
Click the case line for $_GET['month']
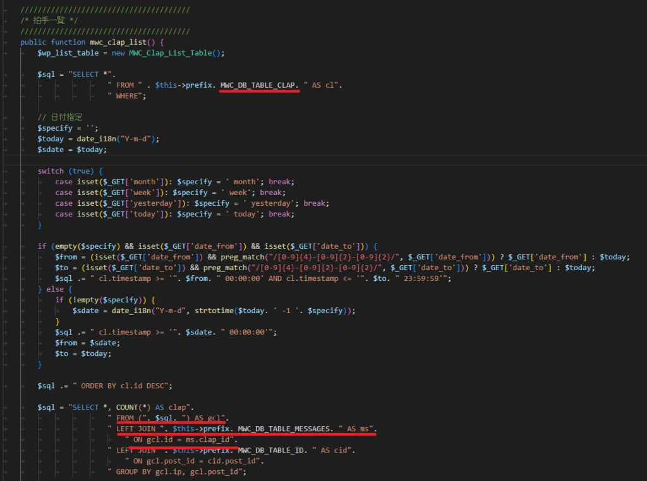pyautogui.click(x=174, y=182)
